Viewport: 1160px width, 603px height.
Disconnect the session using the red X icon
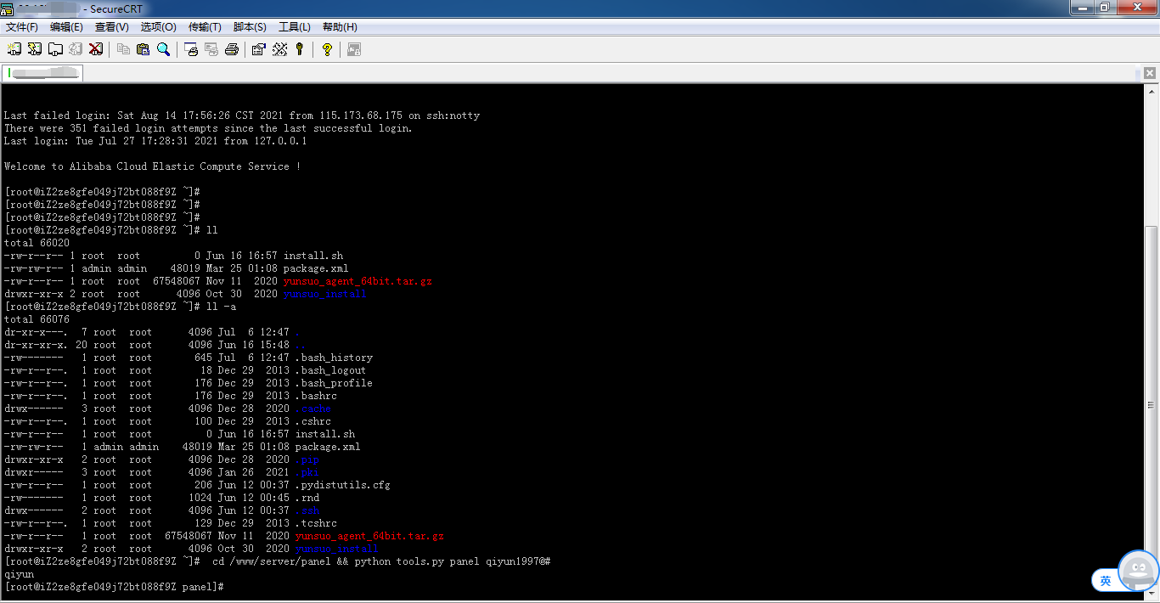[x=96, y=49]
